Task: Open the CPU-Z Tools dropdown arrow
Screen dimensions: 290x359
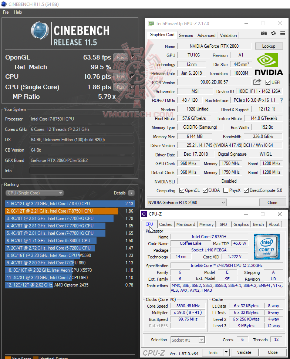Action: pyautogui.click(x=226, y=352)
